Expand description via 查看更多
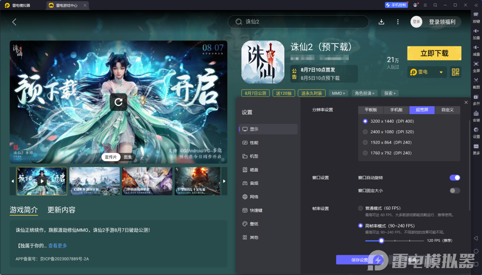 tap(57, 246)
